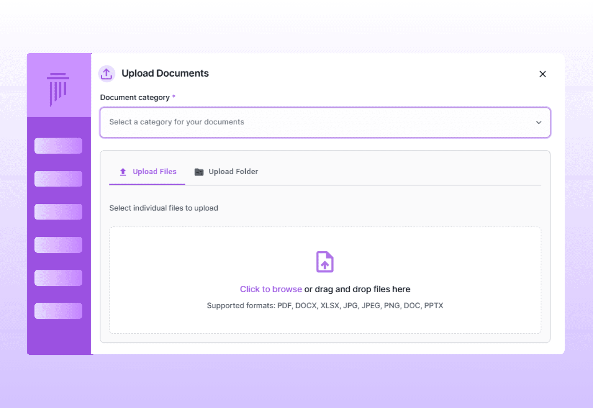
Task: Click 'or drag and drop files here' text
Action: click(357, 289)
